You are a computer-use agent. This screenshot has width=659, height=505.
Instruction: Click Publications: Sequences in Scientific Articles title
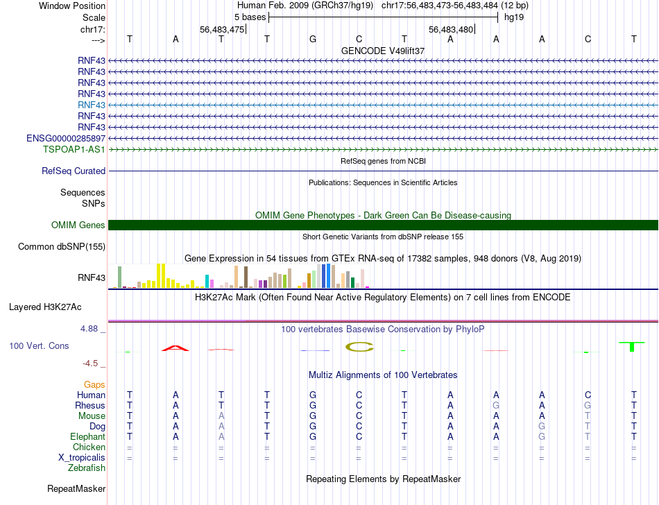coord(383,182)
